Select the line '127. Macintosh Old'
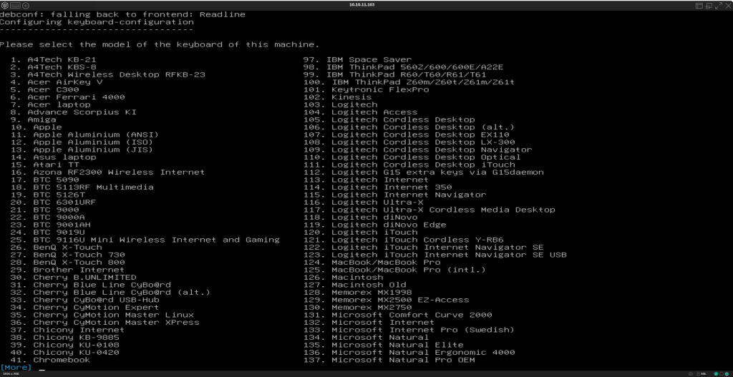 [x=355, y=285]
